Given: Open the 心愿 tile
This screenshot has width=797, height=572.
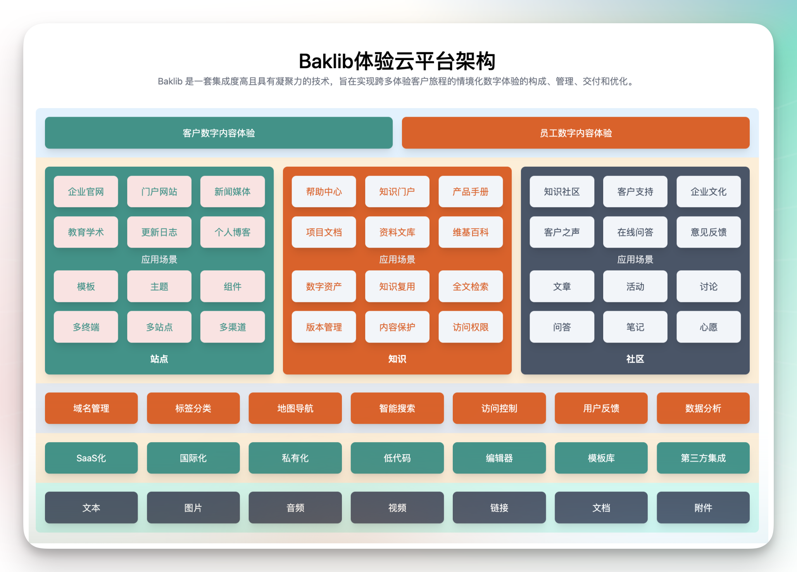Looking at the screenshot, I should pos(709,327).
